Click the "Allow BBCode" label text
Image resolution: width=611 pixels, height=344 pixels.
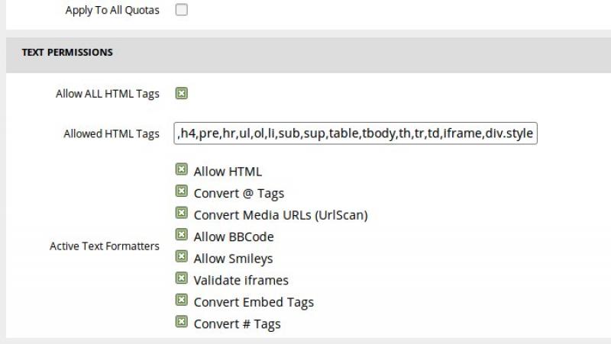234,236
